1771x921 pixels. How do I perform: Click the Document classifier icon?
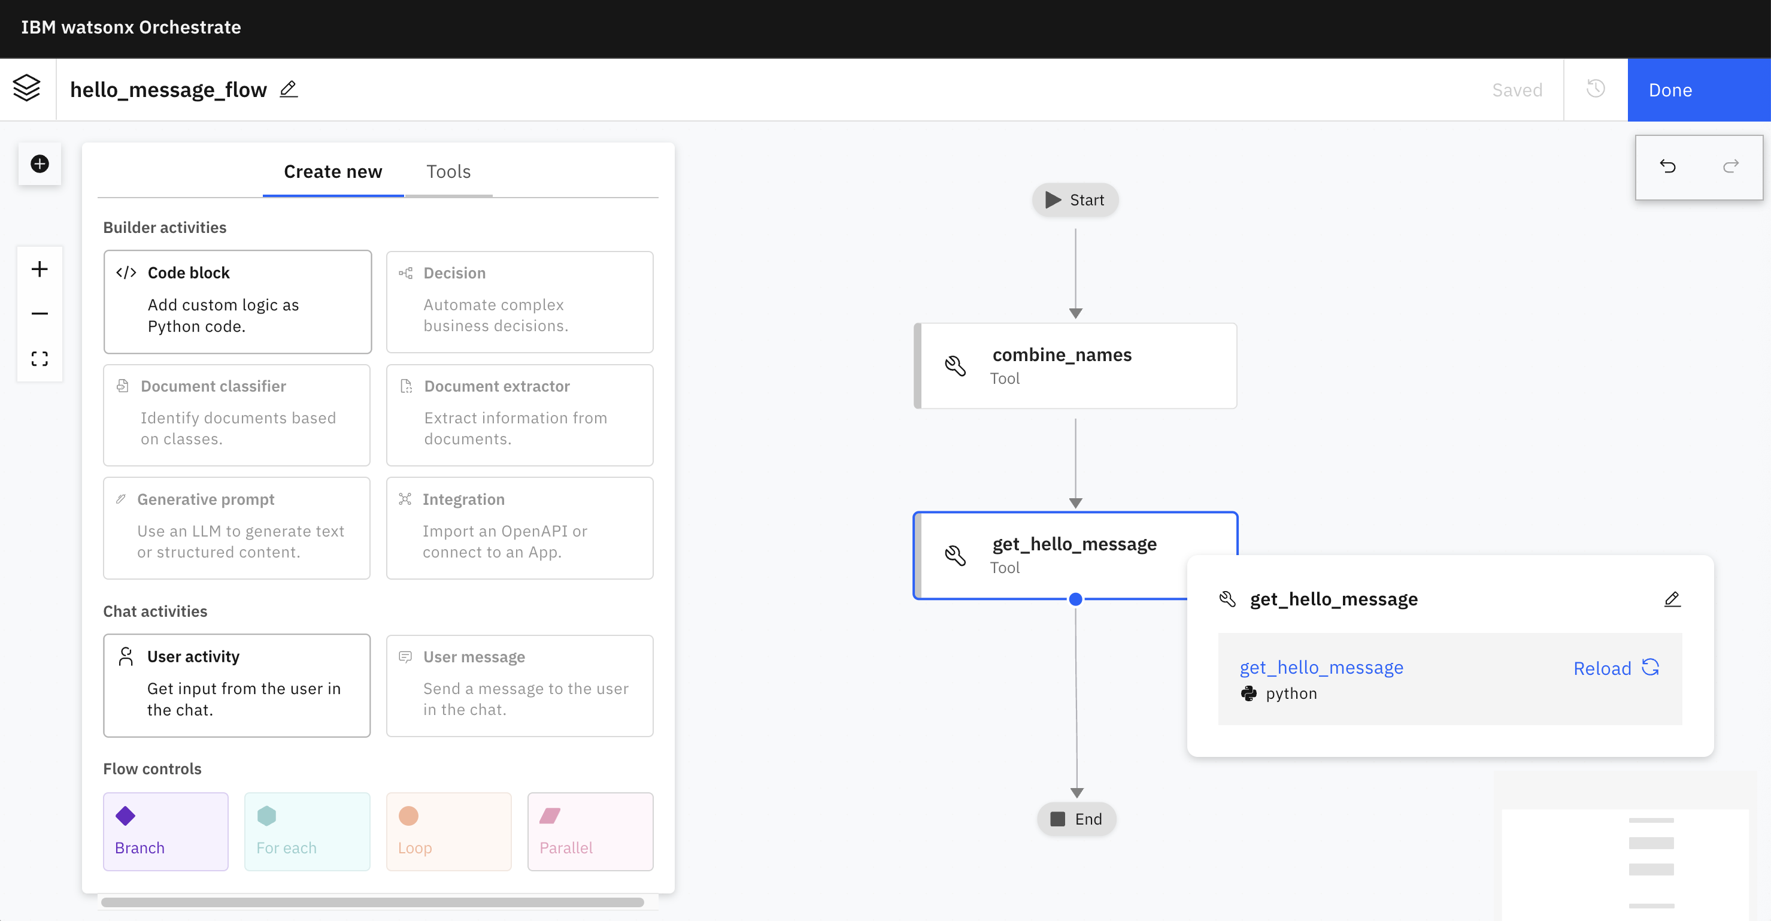pos(123,386)
